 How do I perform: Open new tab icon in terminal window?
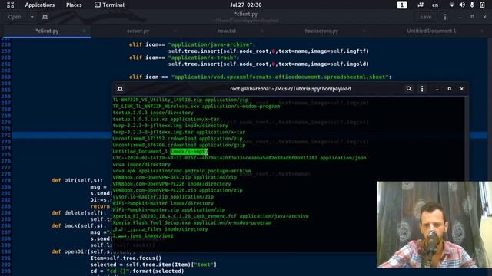point(120,89)
